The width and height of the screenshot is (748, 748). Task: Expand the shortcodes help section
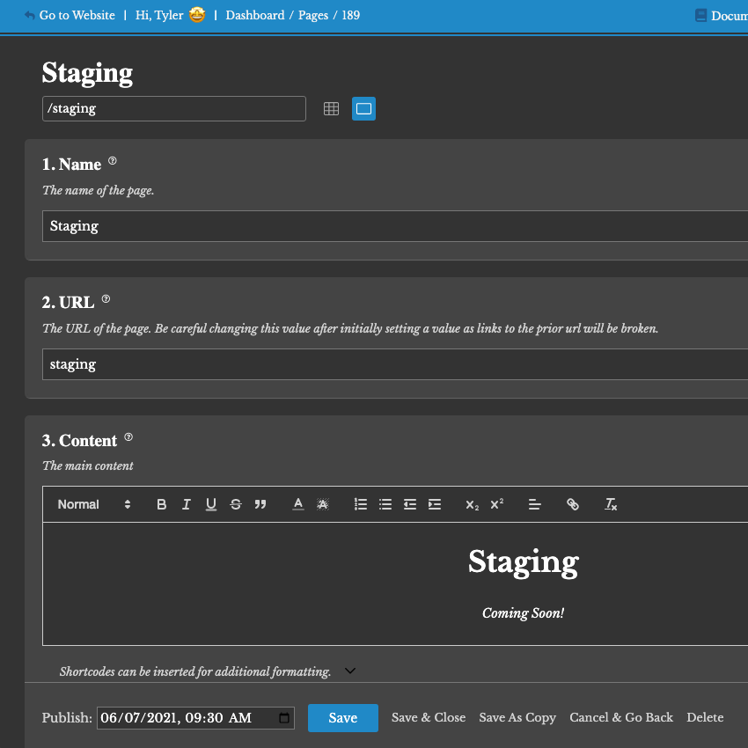(349, 671)
